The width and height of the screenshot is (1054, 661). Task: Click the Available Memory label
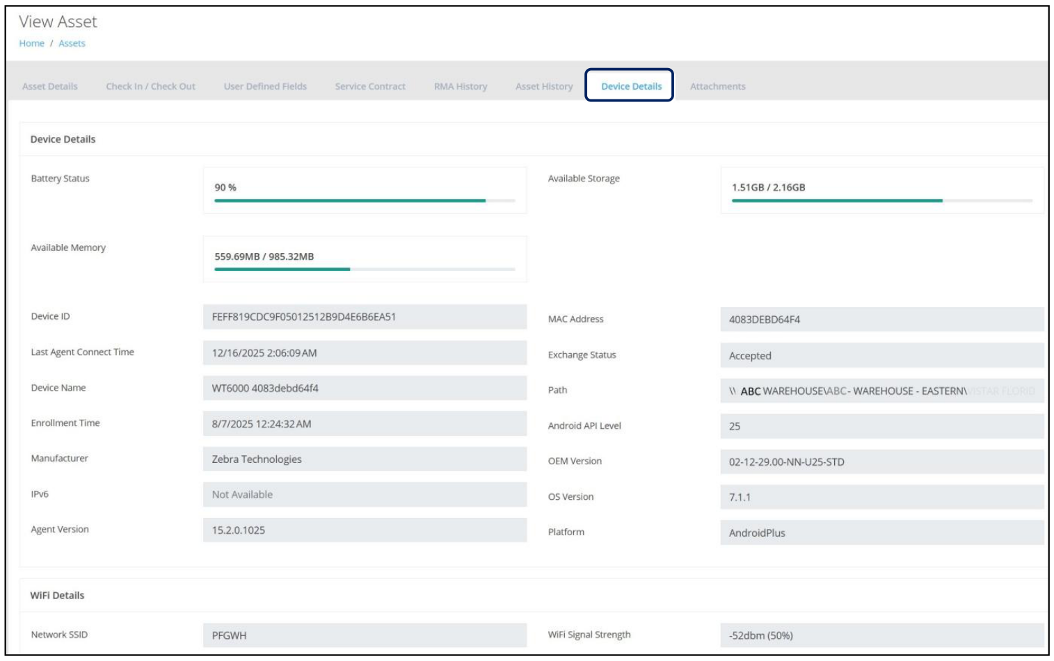click(x=68, y=247)
